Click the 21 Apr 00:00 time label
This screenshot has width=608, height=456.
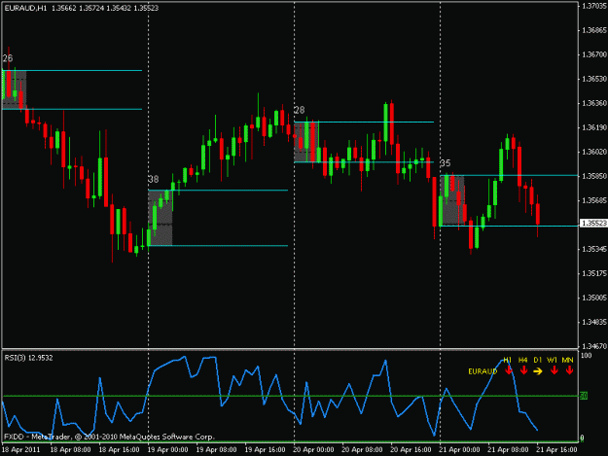click(459, 450)
